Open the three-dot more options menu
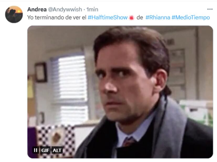The image size is (217, 162). tap(210, 9)
